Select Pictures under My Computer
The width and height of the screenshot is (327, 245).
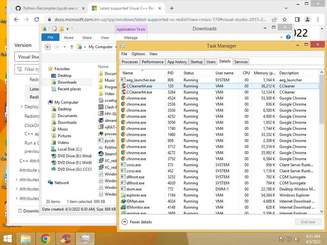pos(65,136)
